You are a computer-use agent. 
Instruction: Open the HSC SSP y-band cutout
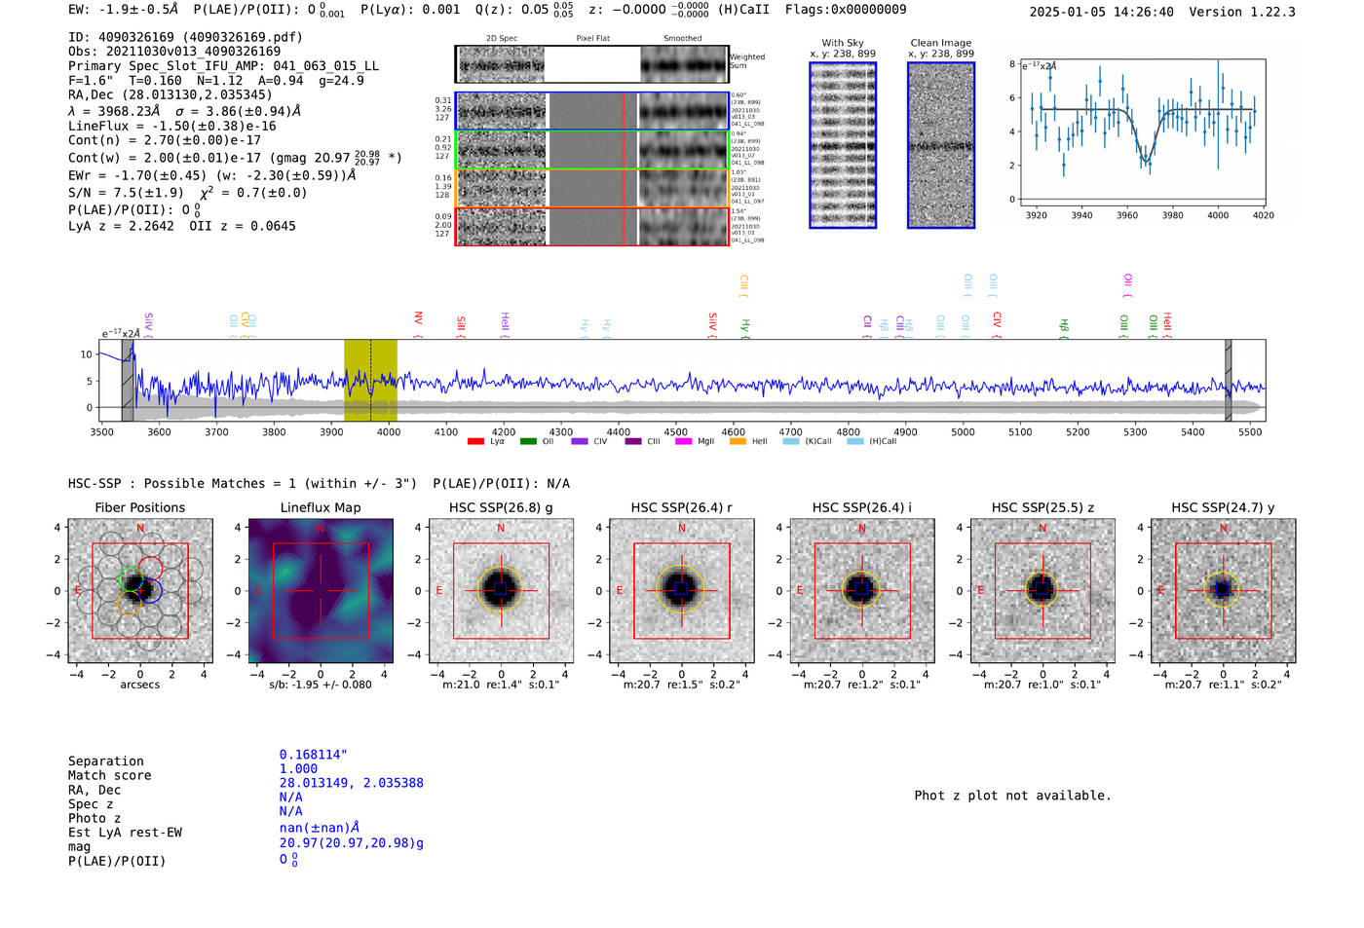1224,591
